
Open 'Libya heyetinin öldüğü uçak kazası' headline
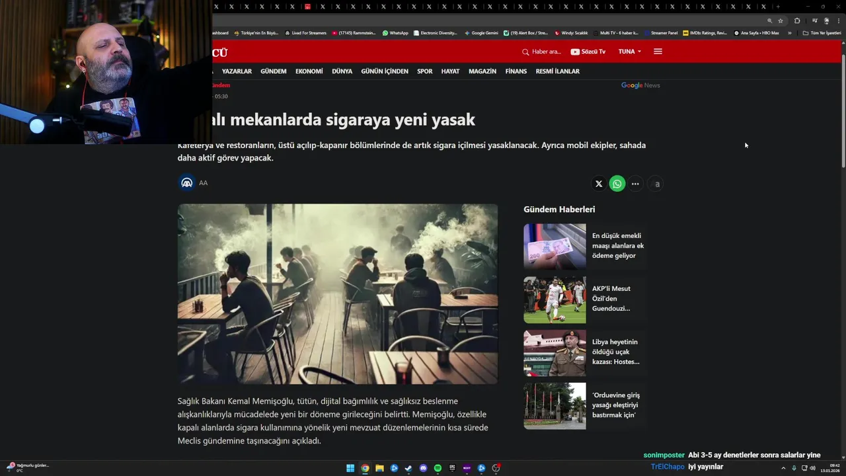click(616, 352)
